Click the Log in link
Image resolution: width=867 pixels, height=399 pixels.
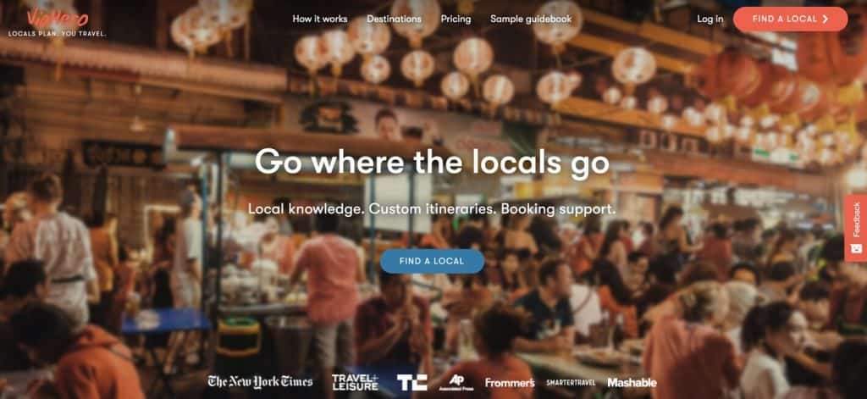click(x=710, y=19)
